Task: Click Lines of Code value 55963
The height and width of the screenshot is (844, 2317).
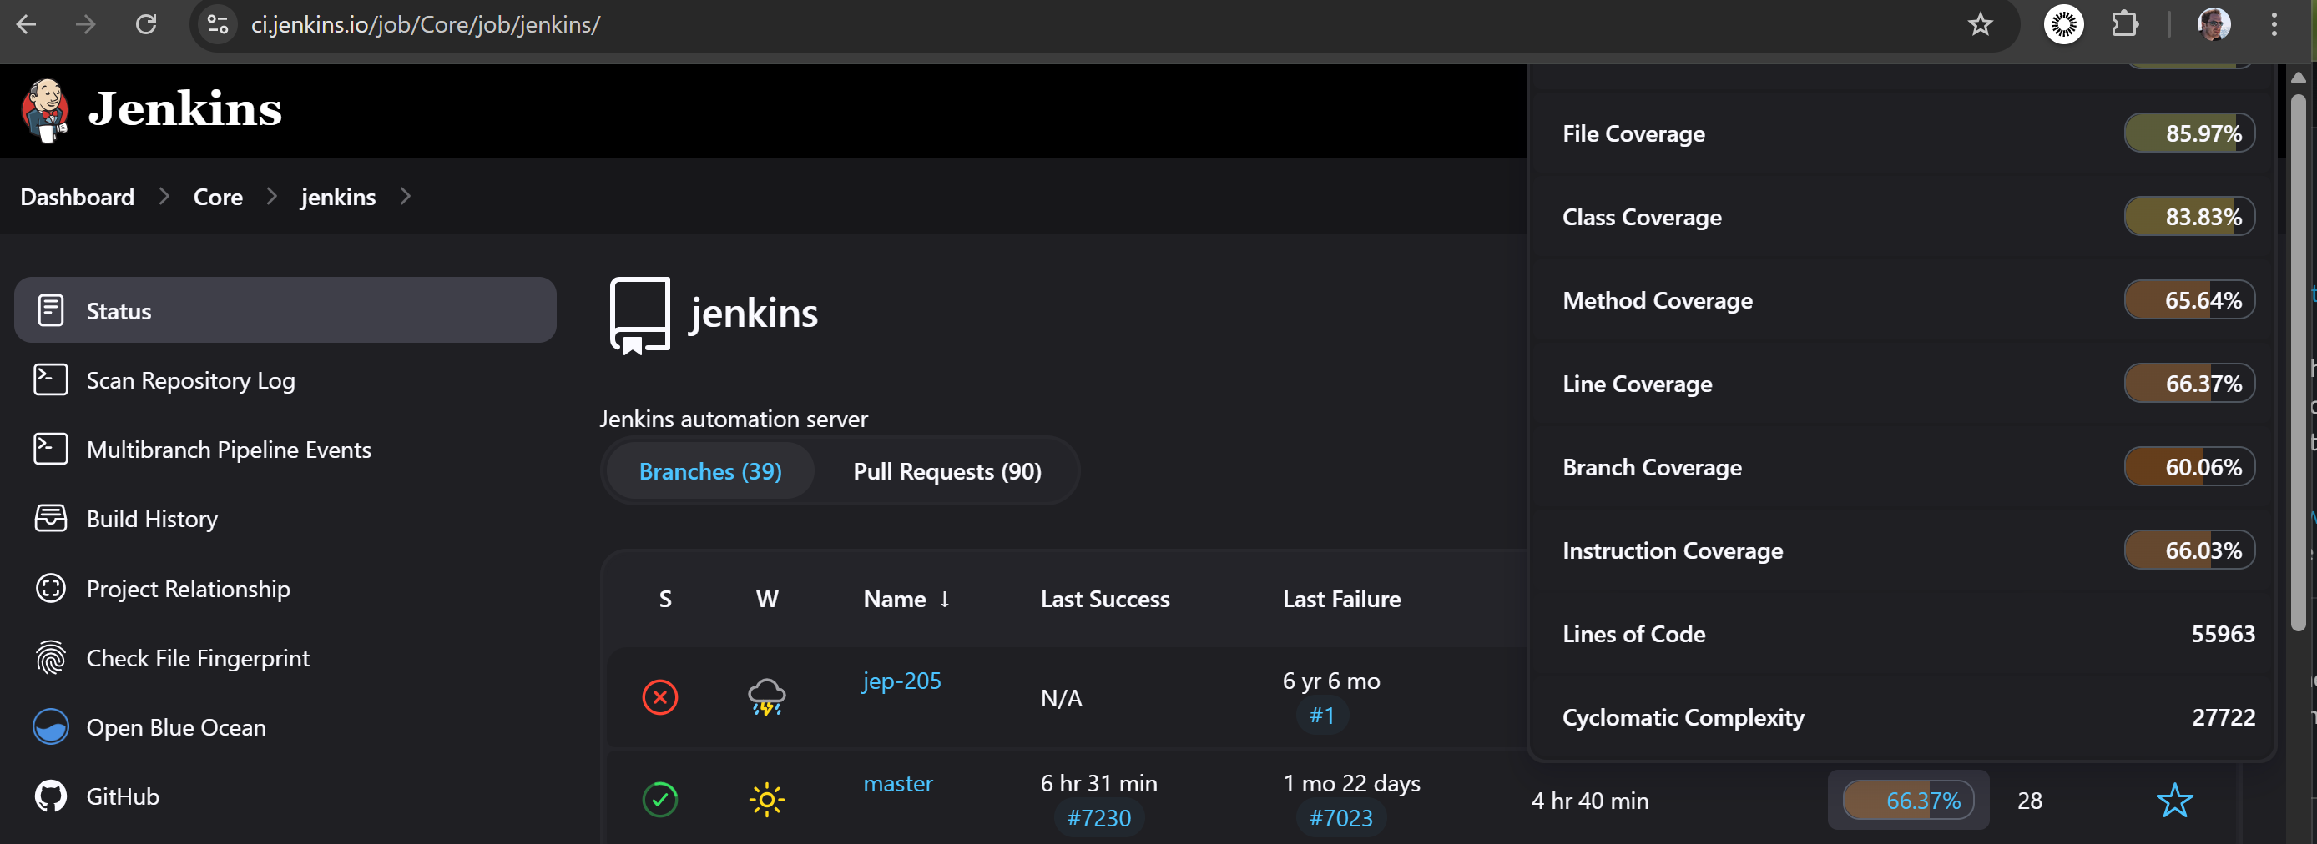Action: click(2223, 634)
